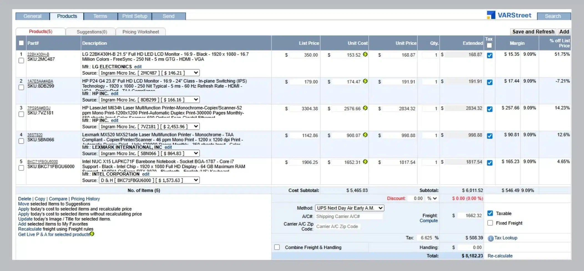
Task: Click edit next to LG ELECTRONICS
Action: (138, 67)
